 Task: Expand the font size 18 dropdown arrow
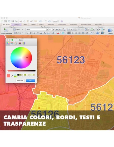(x=53, y=29)
